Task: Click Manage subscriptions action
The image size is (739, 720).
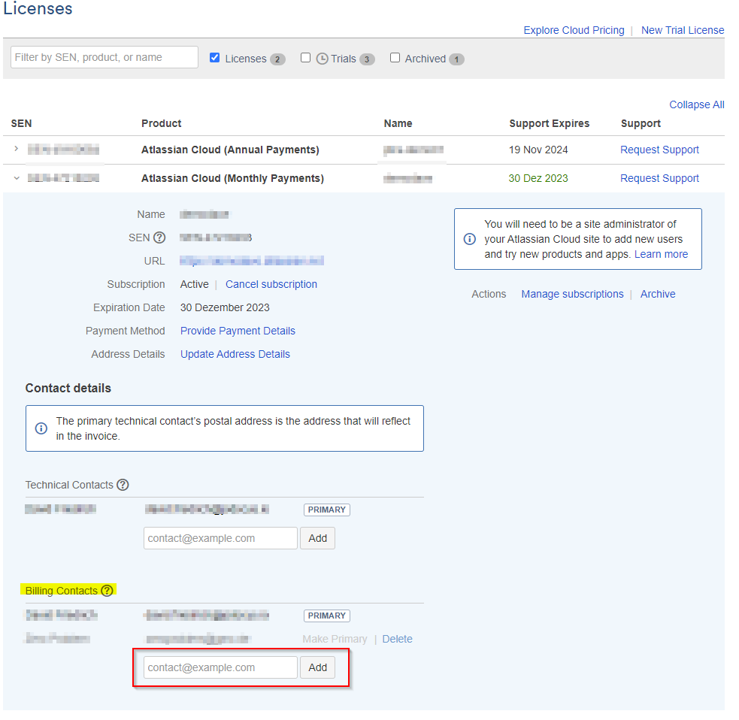Action: (x=572, y=294)
